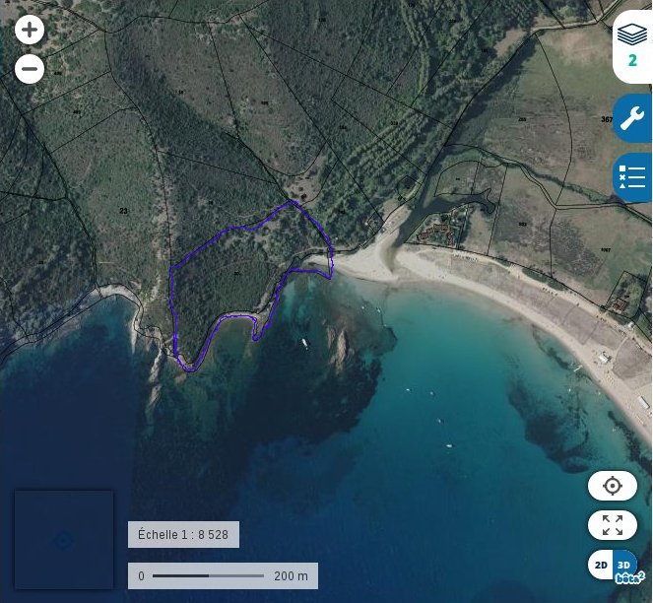Switch to 2D view
Image resolution: width=653 pixels, height=603 pixels.
pos(601,566)
